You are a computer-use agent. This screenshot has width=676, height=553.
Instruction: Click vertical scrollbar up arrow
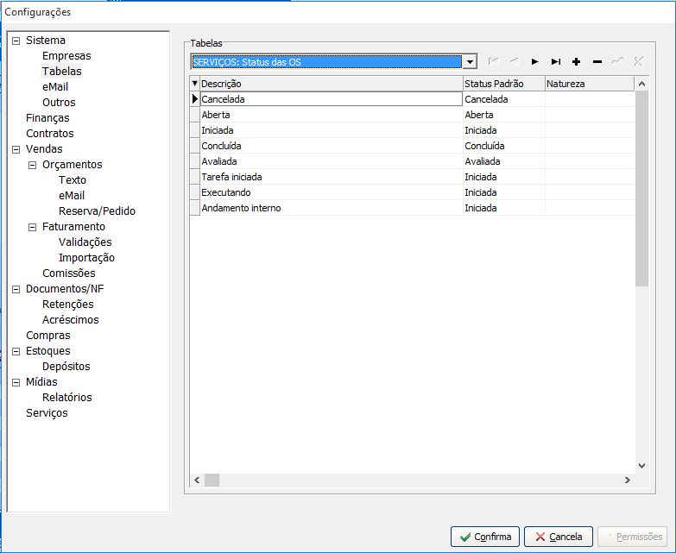coord(641,84)
